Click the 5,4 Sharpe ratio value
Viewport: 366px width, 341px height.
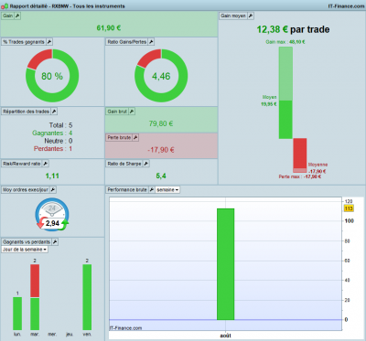[161, 176]
